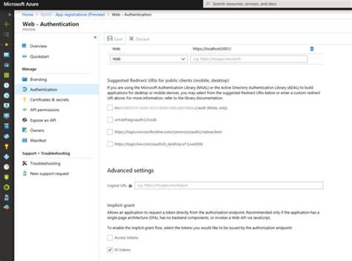Image resolution: width=352 pixels, height=261 pixels.
Task: Open the green shield Security icon
Action: coord(6,177)
